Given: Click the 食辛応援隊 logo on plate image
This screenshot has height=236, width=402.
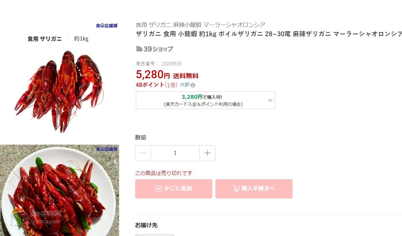Looking at the screenshot, I should [107, 149].
